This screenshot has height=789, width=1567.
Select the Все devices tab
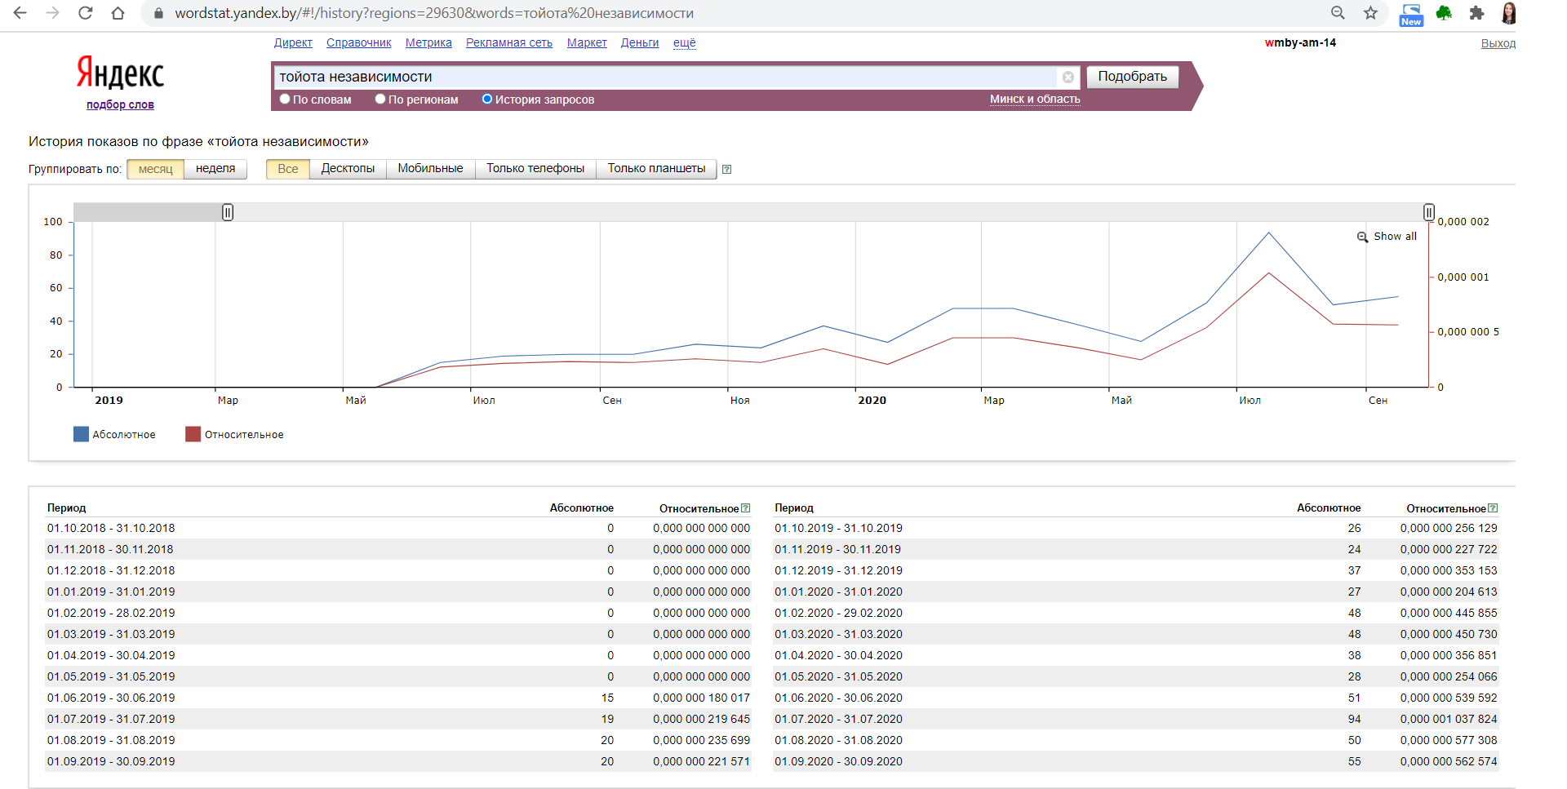288,169
